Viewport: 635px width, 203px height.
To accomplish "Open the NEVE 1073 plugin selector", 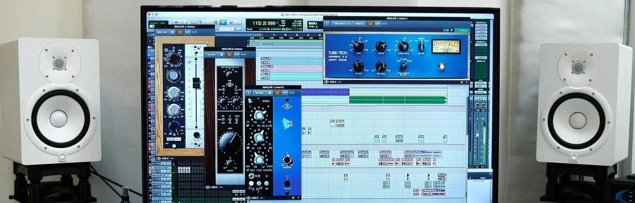I will 162,32.
